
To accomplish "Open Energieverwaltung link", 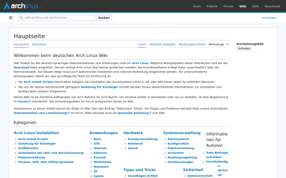I will (x=143, y=139).
